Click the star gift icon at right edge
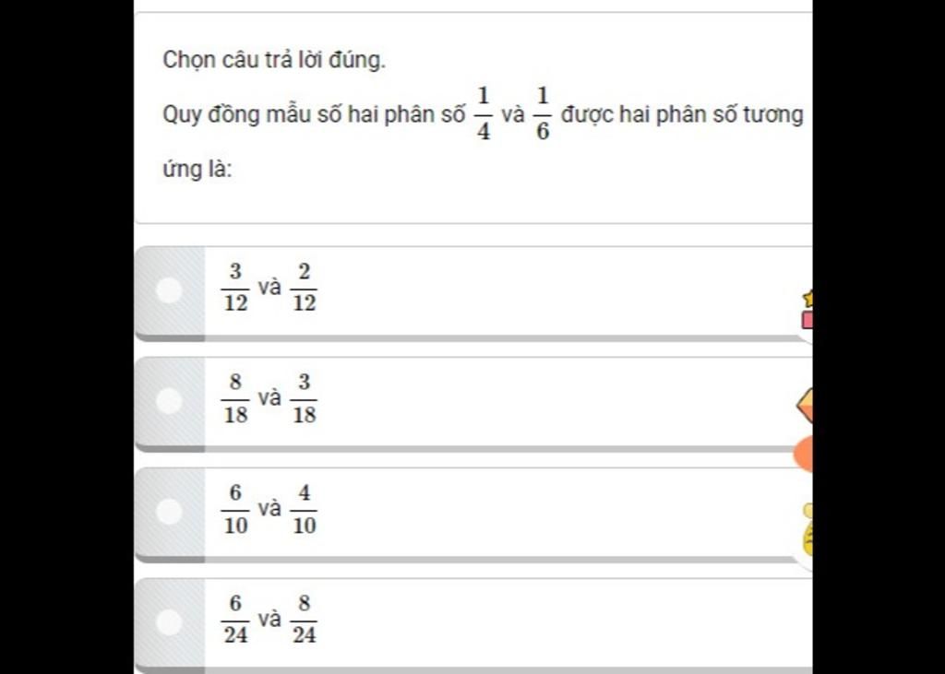This screenshot has height=674, width=945. coord(807,309)
